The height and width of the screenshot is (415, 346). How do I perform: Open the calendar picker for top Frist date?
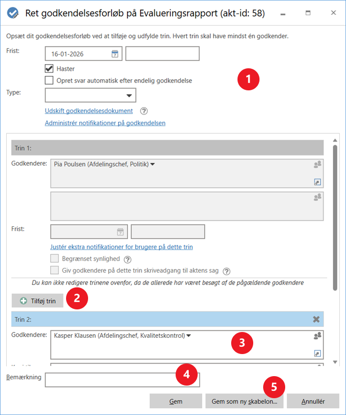115,54
